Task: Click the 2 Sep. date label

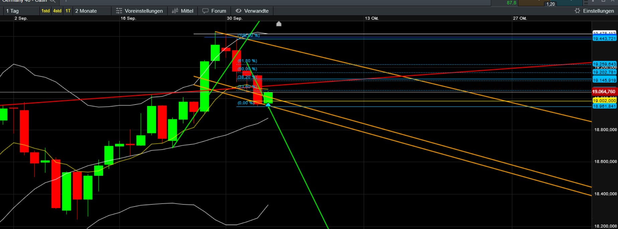Action: pyautogui.click(x=21, y=18)
